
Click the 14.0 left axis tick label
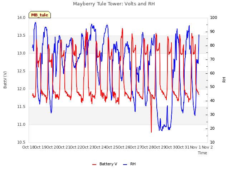click(21, 17)
